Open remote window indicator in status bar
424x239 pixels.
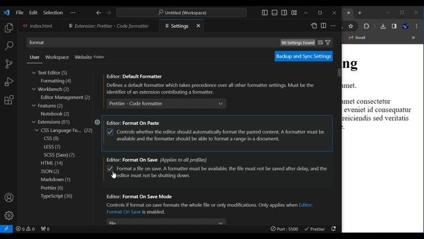6,228
